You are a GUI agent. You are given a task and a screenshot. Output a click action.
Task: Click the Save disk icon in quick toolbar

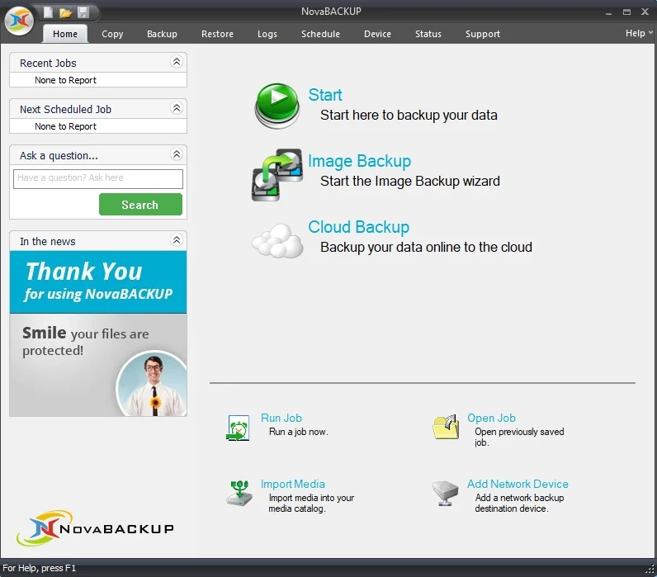(83, 12)
